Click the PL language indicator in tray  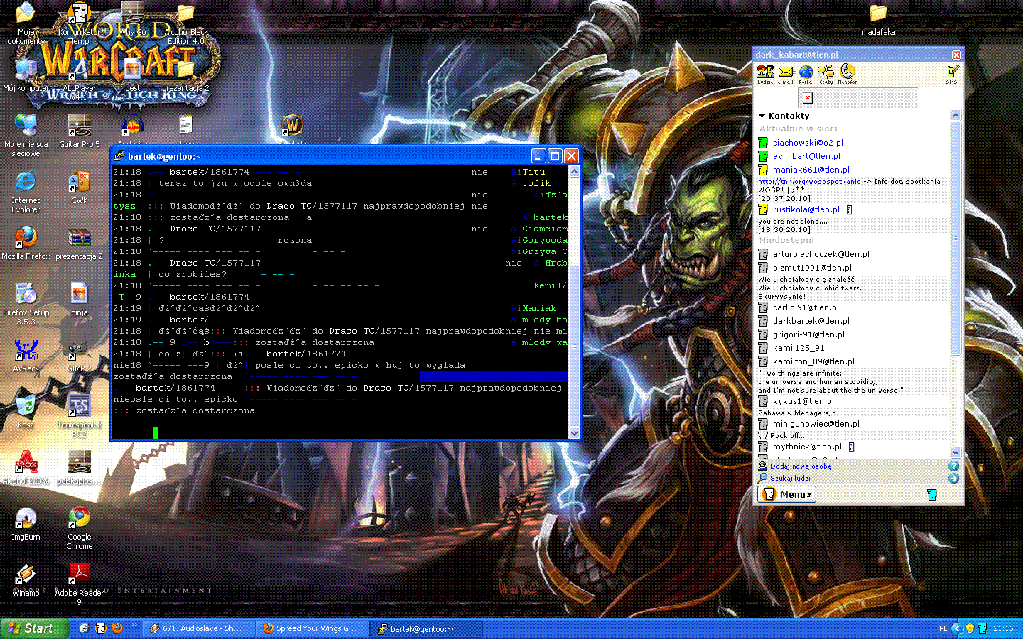(x=943, y=629)
